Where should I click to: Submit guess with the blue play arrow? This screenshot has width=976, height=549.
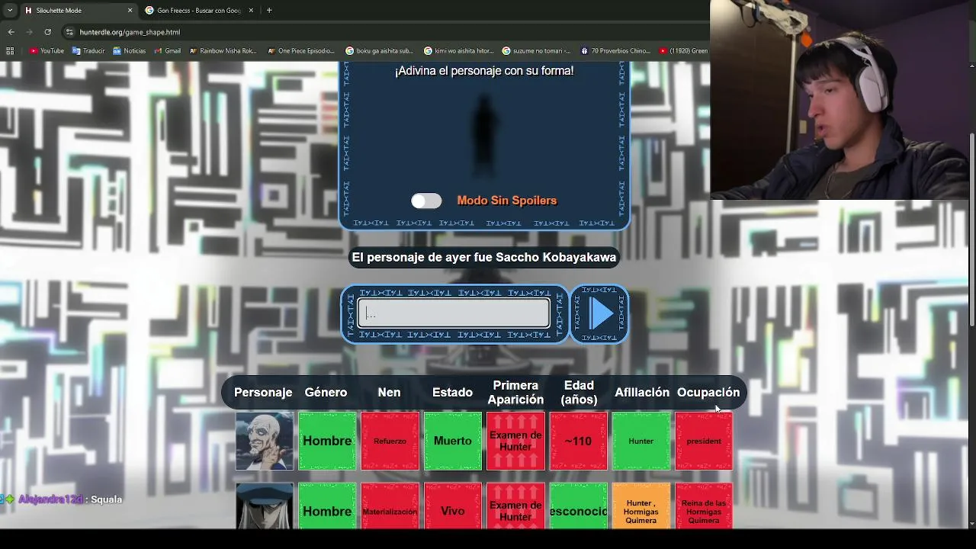pyautogui.click(x=600, y=313)
